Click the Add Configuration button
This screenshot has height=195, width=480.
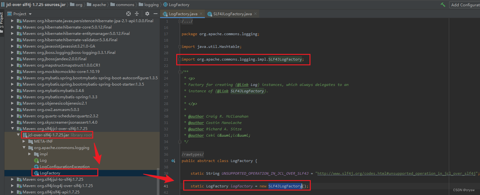[465, 5]
